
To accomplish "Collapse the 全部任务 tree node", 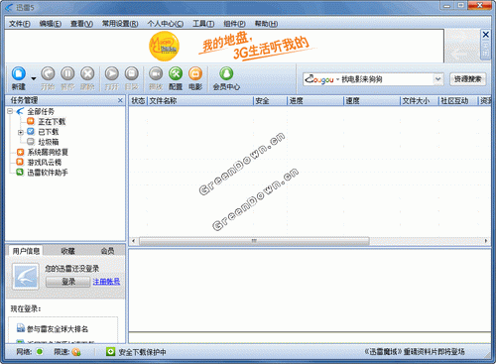I will pyautogui.click(x=10, y=111).
